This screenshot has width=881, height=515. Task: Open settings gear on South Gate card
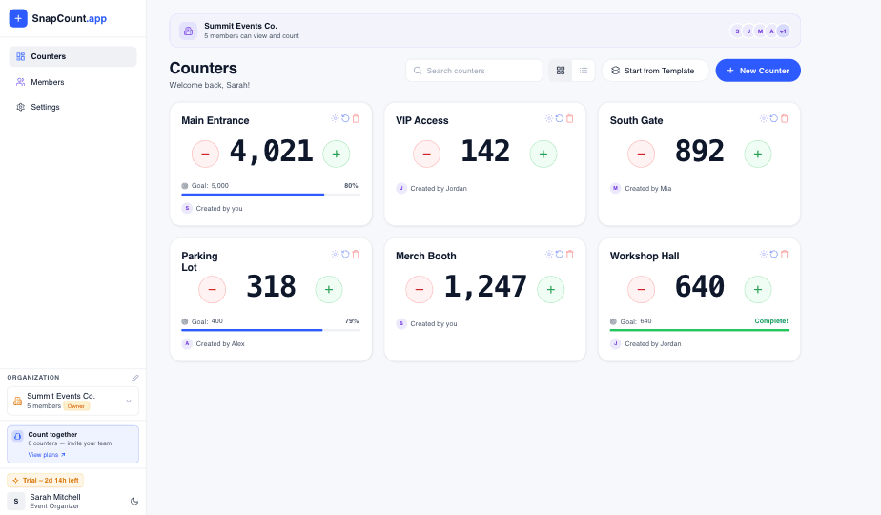[763, 118]
